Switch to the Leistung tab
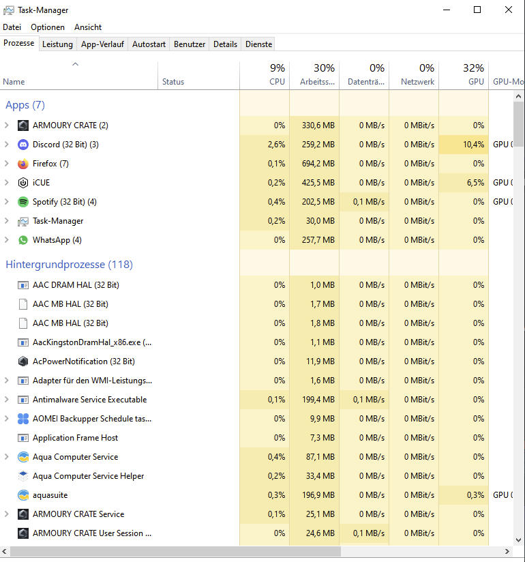Image resolution: width=525 pixels, height=562 pixels. (57, 44)
